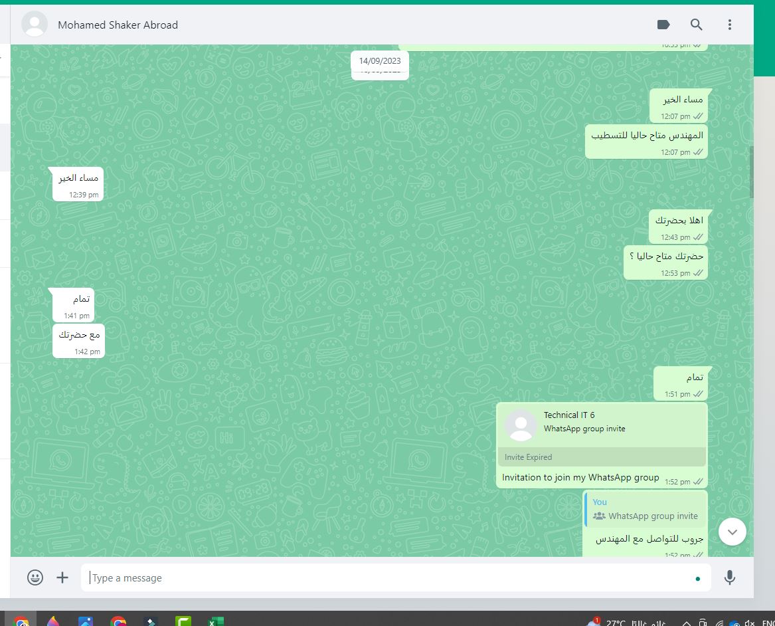Screen dimensions: 775x626
Task: Select the message 'مع حضرتك'
Action: [78, 341]
